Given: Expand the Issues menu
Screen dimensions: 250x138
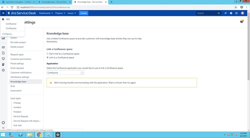Looking at the screenshot, I should click(x=72, y=13).
